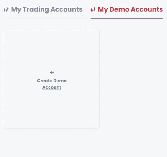Open My Trading Accounts via its heading text
The width and height of the screenshot is (167, 157).
click(47, 10)
